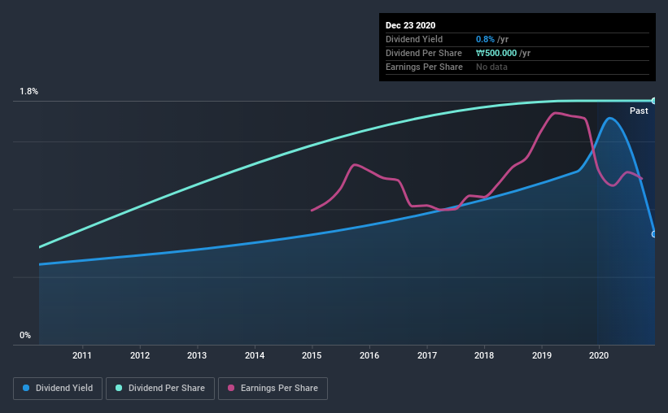Click the ₩500.000 dividend per share value
Screen dimensions: 668x413
pyautogui.click(x=496, y=53)
